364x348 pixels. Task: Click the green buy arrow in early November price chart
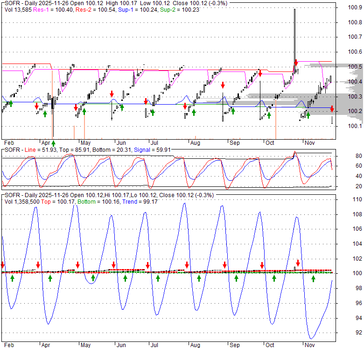(308, 115)
